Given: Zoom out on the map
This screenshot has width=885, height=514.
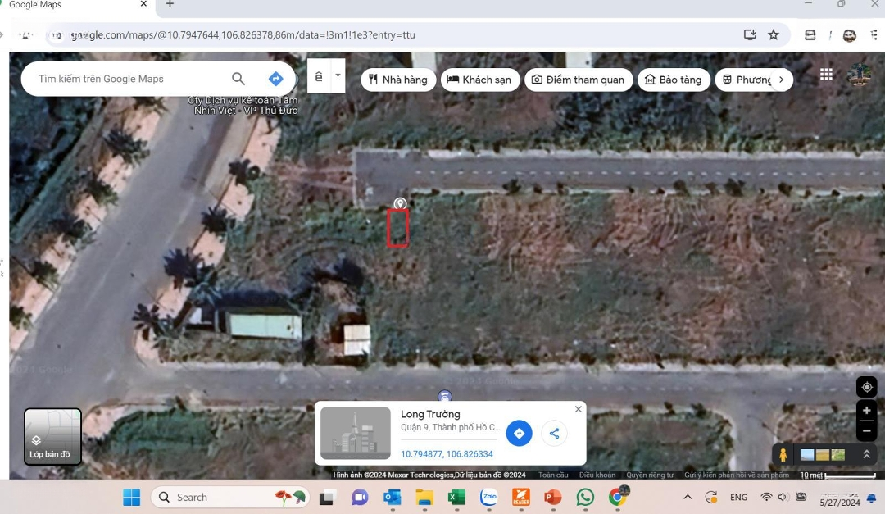Looking at the screenshot, I should coord(866,430).
